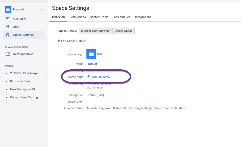Screen dimensions: 241x147
Task: Open Kishore Kumar Gangavath administrator profile
Action: pos(137,108)
